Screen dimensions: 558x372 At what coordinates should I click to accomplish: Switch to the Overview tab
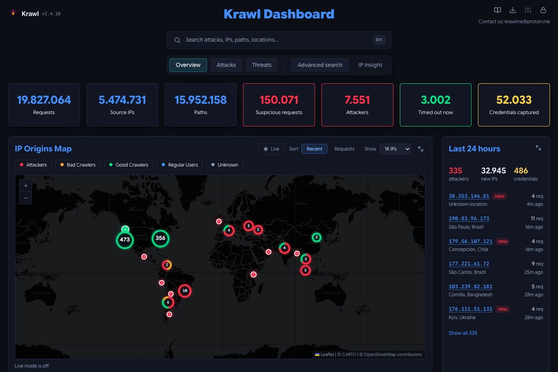(x=188, y=65)
